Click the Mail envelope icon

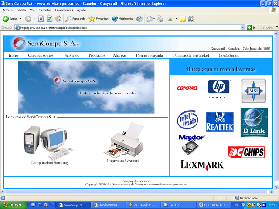[150, 19]
